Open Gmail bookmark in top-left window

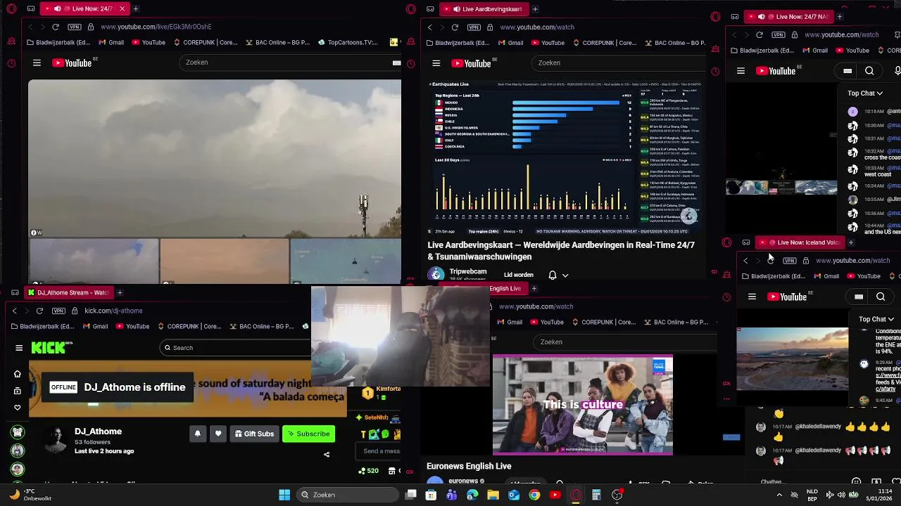[111, 42]
